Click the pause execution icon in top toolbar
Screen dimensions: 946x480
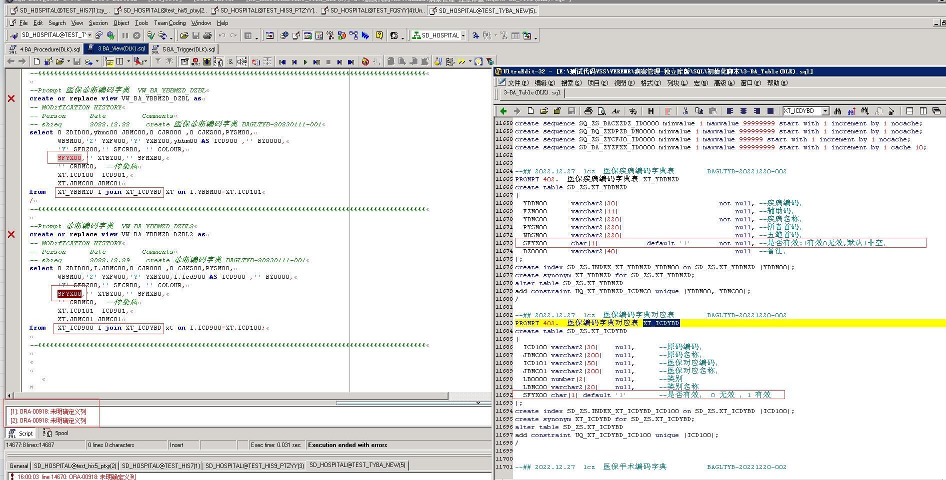pyautogui.click(x=125, y=35)
